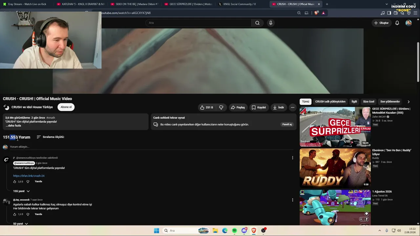Open YouTube notifications bell
The width and height of the screenshot is (420, 236).
pos(397,23)
